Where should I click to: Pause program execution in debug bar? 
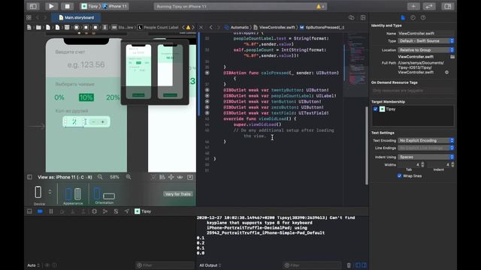(51, 211)
